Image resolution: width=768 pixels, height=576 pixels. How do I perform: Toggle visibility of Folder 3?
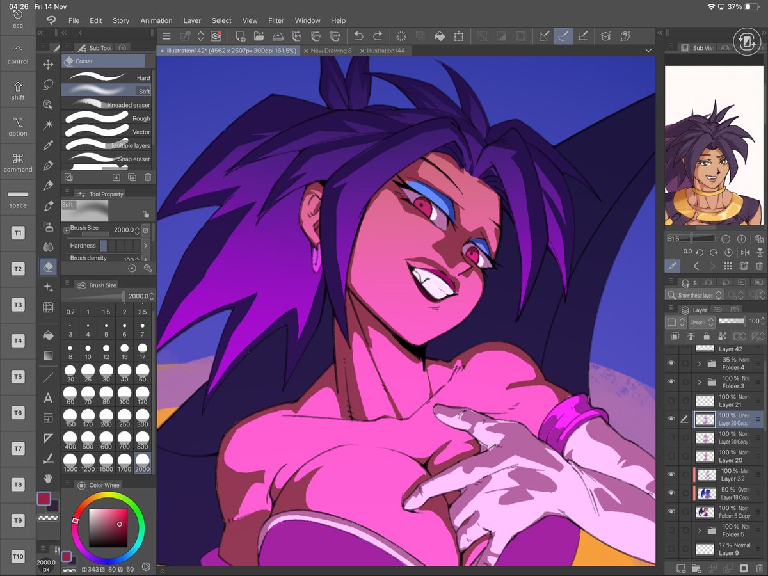(x=671, y=382)
